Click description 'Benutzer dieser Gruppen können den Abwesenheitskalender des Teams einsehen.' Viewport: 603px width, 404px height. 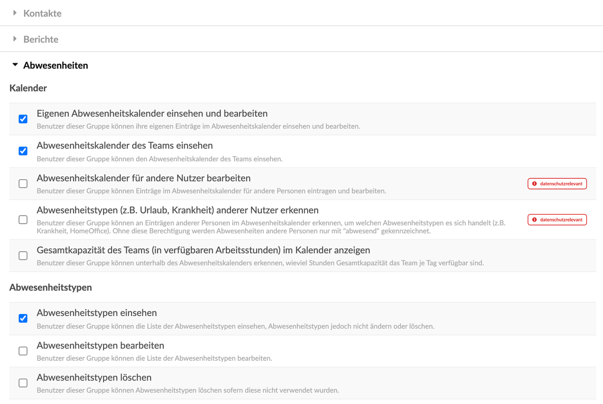[160, 159]
